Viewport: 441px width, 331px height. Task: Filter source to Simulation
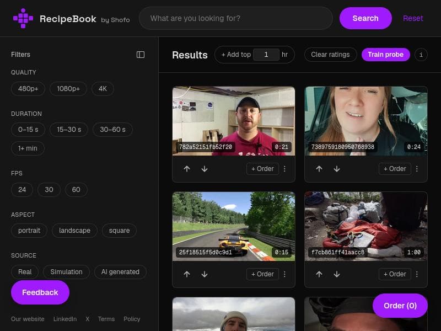point(66,272)
